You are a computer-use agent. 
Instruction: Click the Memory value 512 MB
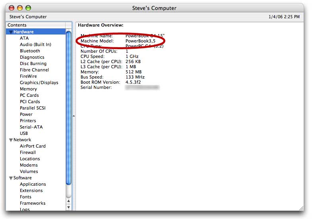133,72
